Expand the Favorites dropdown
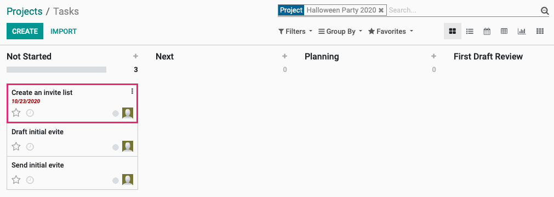This screenshot has height=197, width=554. 391,31
